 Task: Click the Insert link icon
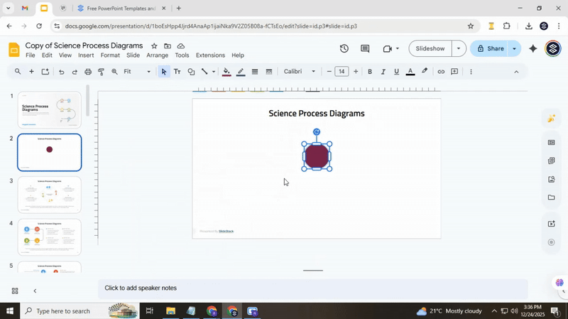441,72
